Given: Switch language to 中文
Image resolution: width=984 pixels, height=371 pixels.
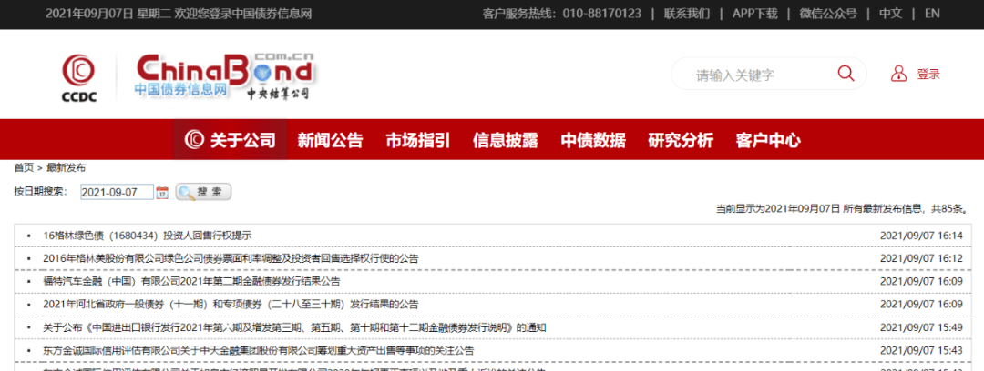Looking at the screenshot, I should [890, 13].
